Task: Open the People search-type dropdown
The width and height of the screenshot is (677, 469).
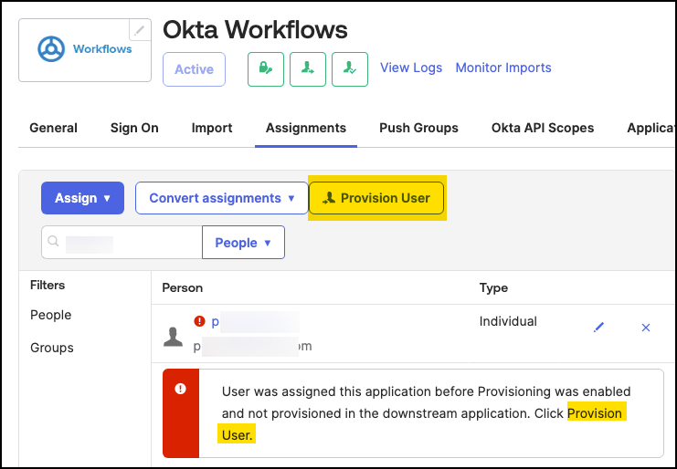Action: tap(243, 243)
